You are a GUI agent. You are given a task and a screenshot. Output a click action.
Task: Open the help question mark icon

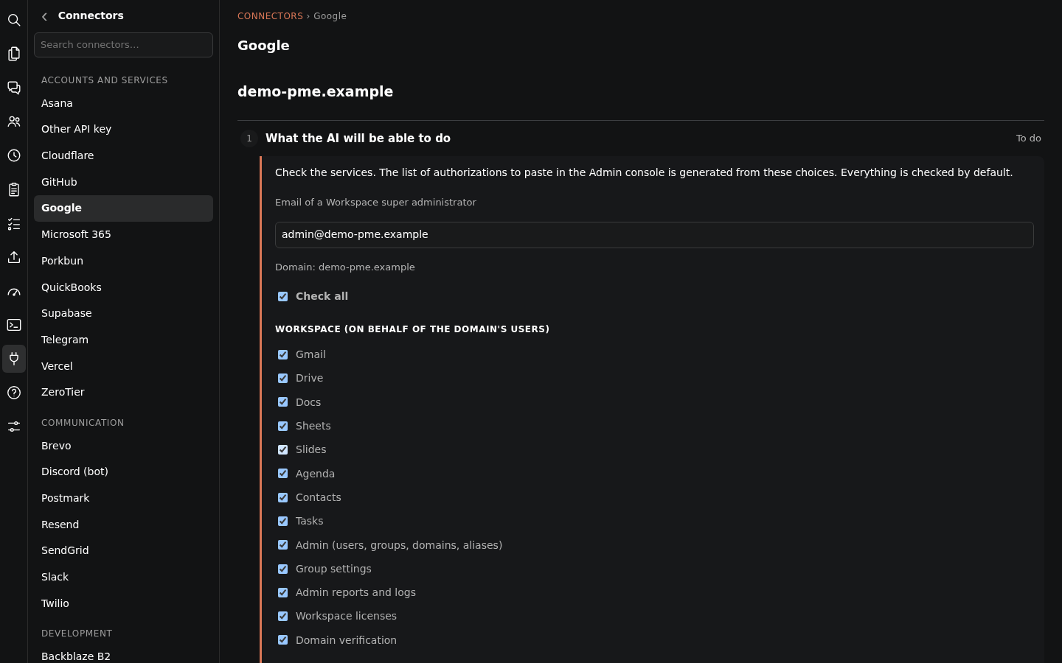pos(14,393)
